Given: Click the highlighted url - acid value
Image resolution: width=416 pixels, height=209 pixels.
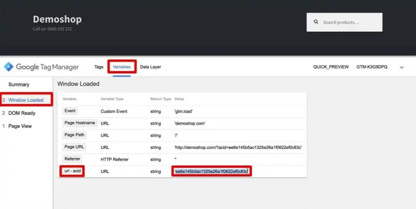Looking at the screenshot, I should pyautogui.click(x=211, y=171).
